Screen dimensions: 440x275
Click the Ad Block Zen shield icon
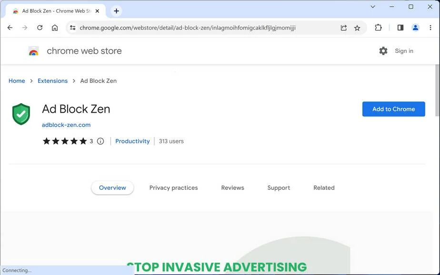21,114
